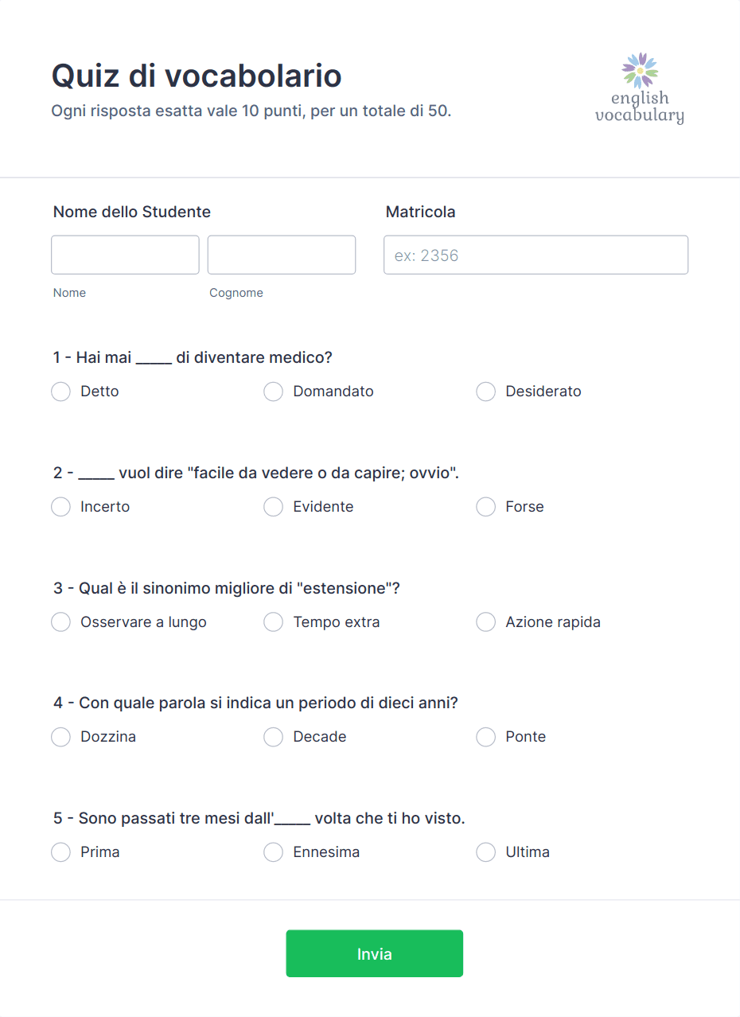This screenshot has height=1017, width=740.
Task: Click the English Vocabulary flower logo
Action: pos(640,88)
